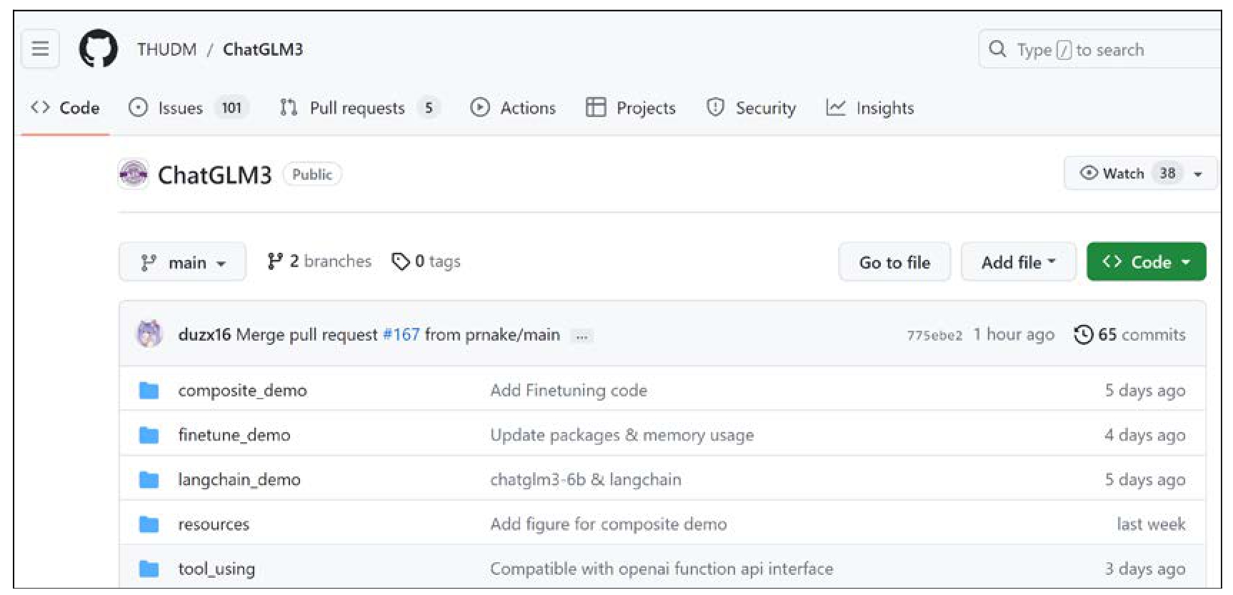Open the Watch notification options arrow
This screenshot has width=1233, height=595.
coord(1198,174)
